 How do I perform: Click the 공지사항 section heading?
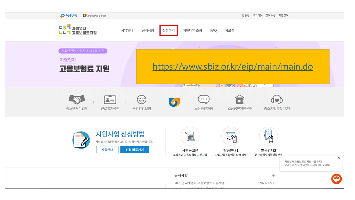coord(181,175)
